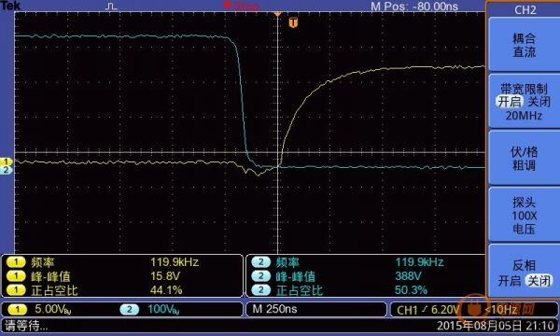Open the 探头 100X 电压 probe menu
Viewport: 560px width, 336px height.
524,216
